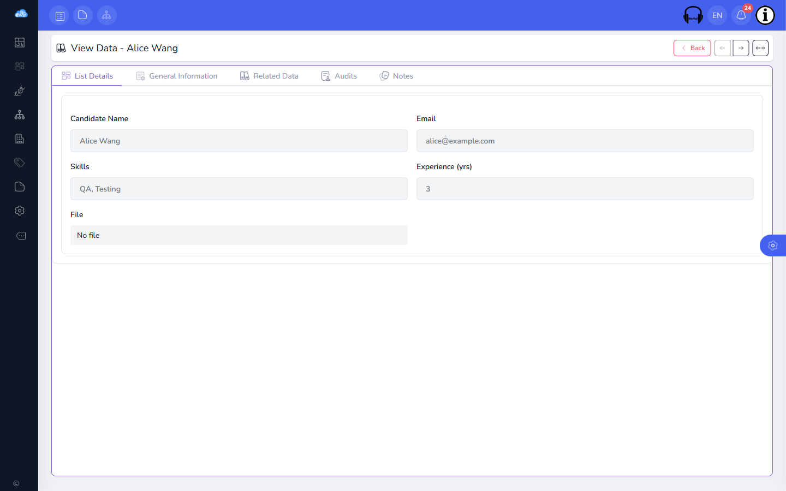
Task: Open the Notes tab
Action: pyautogui.click(x=396, y=76)
